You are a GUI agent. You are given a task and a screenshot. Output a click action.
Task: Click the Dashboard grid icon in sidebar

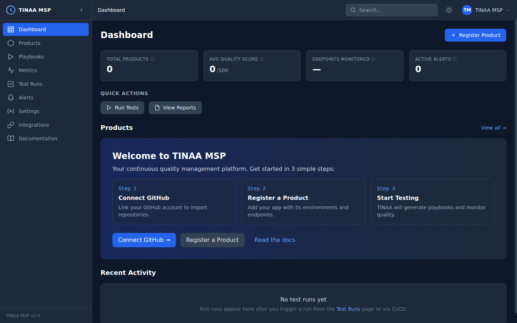(11, 29)
